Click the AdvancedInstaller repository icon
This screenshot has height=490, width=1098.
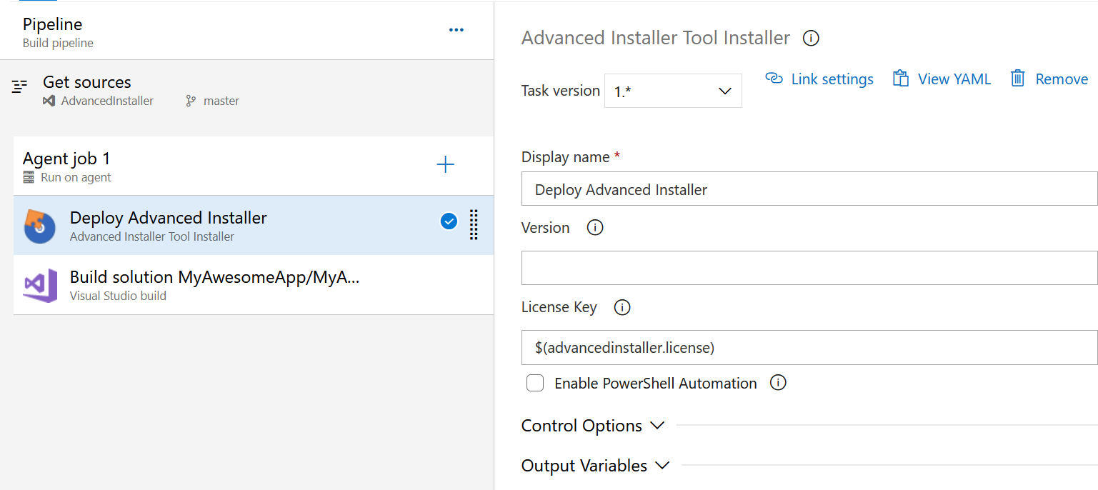(x=49, y=101)
